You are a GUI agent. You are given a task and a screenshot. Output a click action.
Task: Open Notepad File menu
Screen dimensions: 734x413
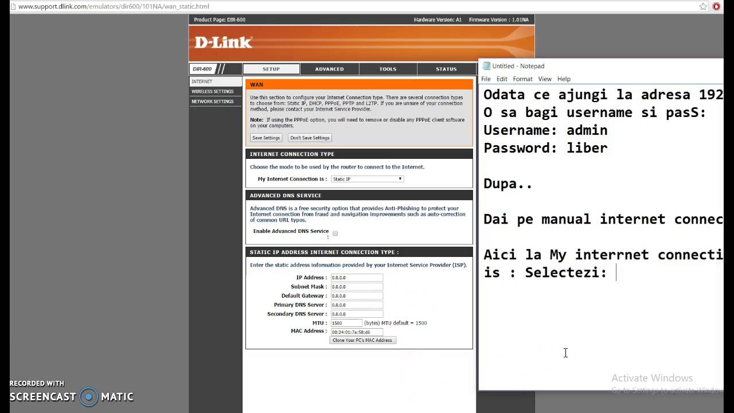486,79
